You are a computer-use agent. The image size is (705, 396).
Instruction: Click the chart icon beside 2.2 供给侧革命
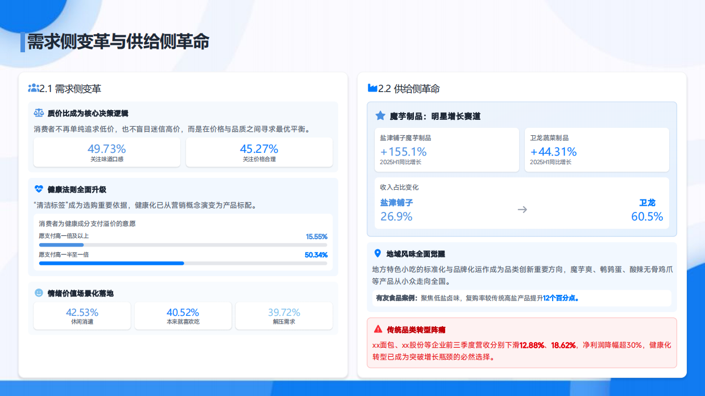371,89
